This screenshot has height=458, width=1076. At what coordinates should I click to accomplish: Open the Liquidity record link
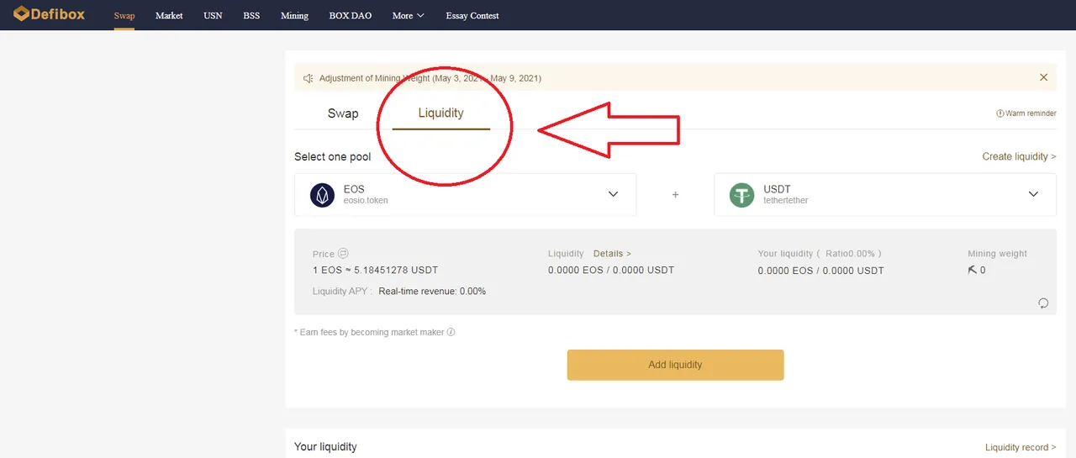tap(1021, 447)
